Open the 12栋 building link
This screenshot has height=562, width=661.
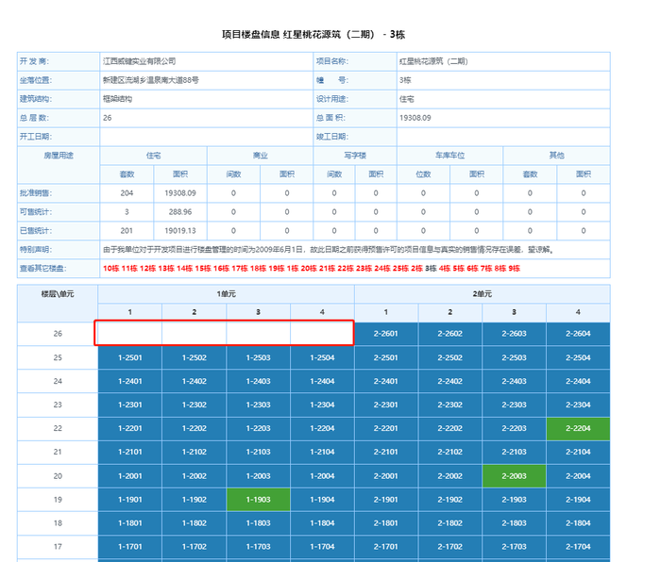(148, 268)
